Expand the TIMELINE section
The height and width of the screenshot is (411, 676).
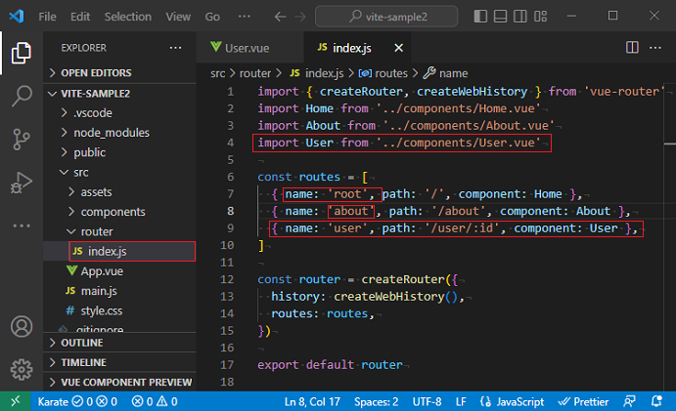[120, 362]
